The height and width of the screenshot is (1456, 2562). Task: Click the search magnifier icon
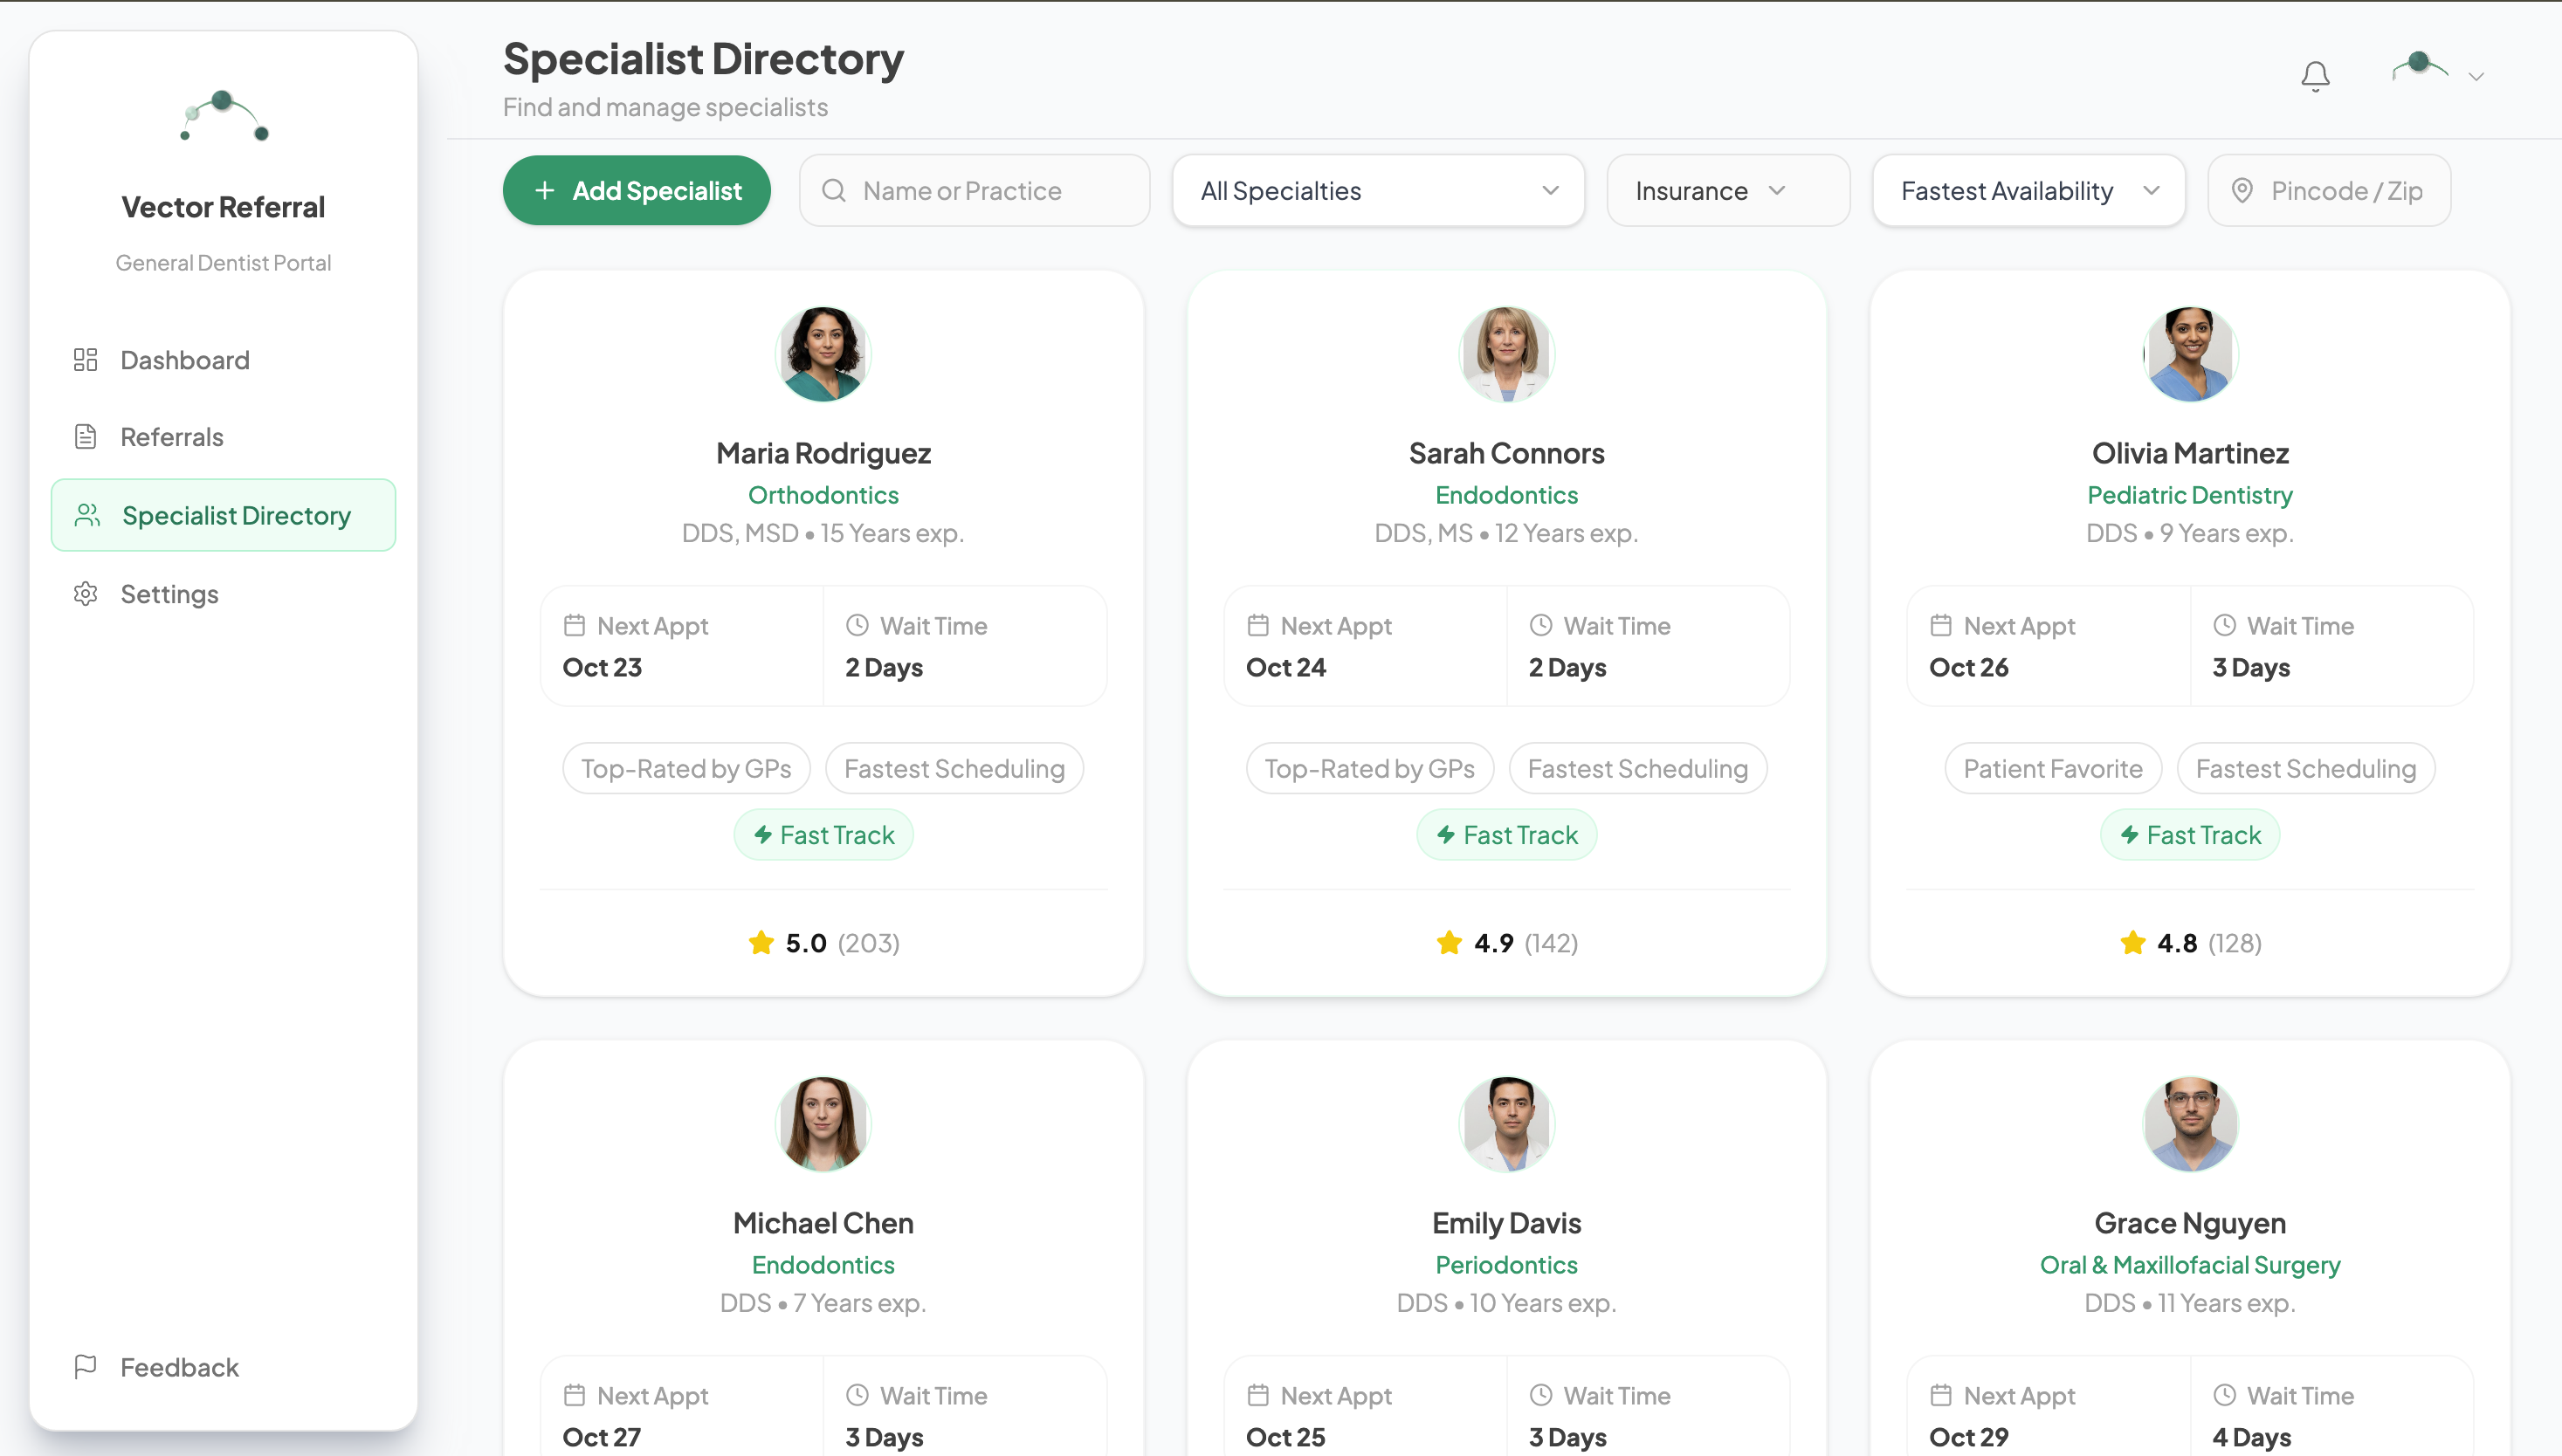click(834, 190)
